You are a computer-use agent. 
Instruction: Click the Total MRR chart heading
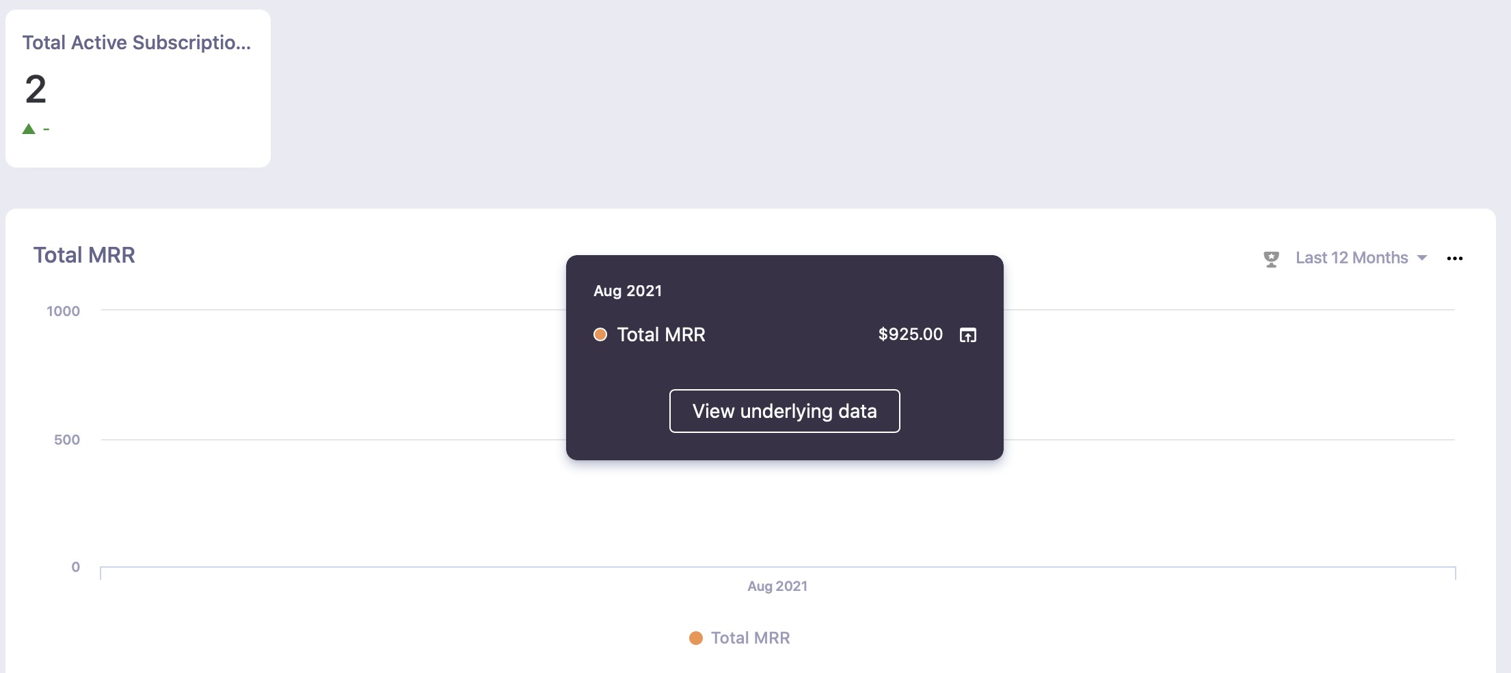click(84, 255)
